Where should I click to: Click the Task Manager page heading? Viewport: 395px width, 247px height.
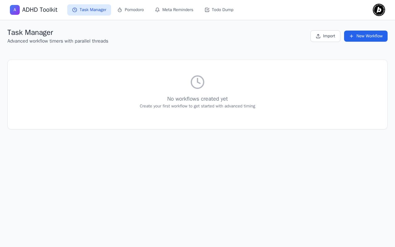point(30,32)
